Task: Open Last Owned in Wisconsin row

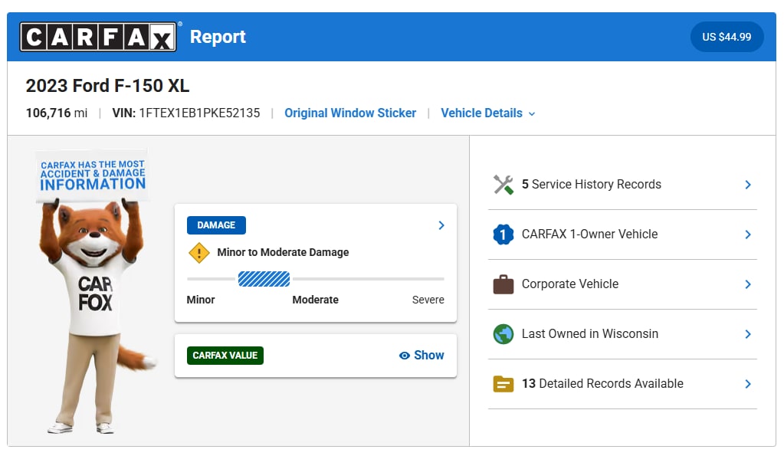Action: [622, 334]
